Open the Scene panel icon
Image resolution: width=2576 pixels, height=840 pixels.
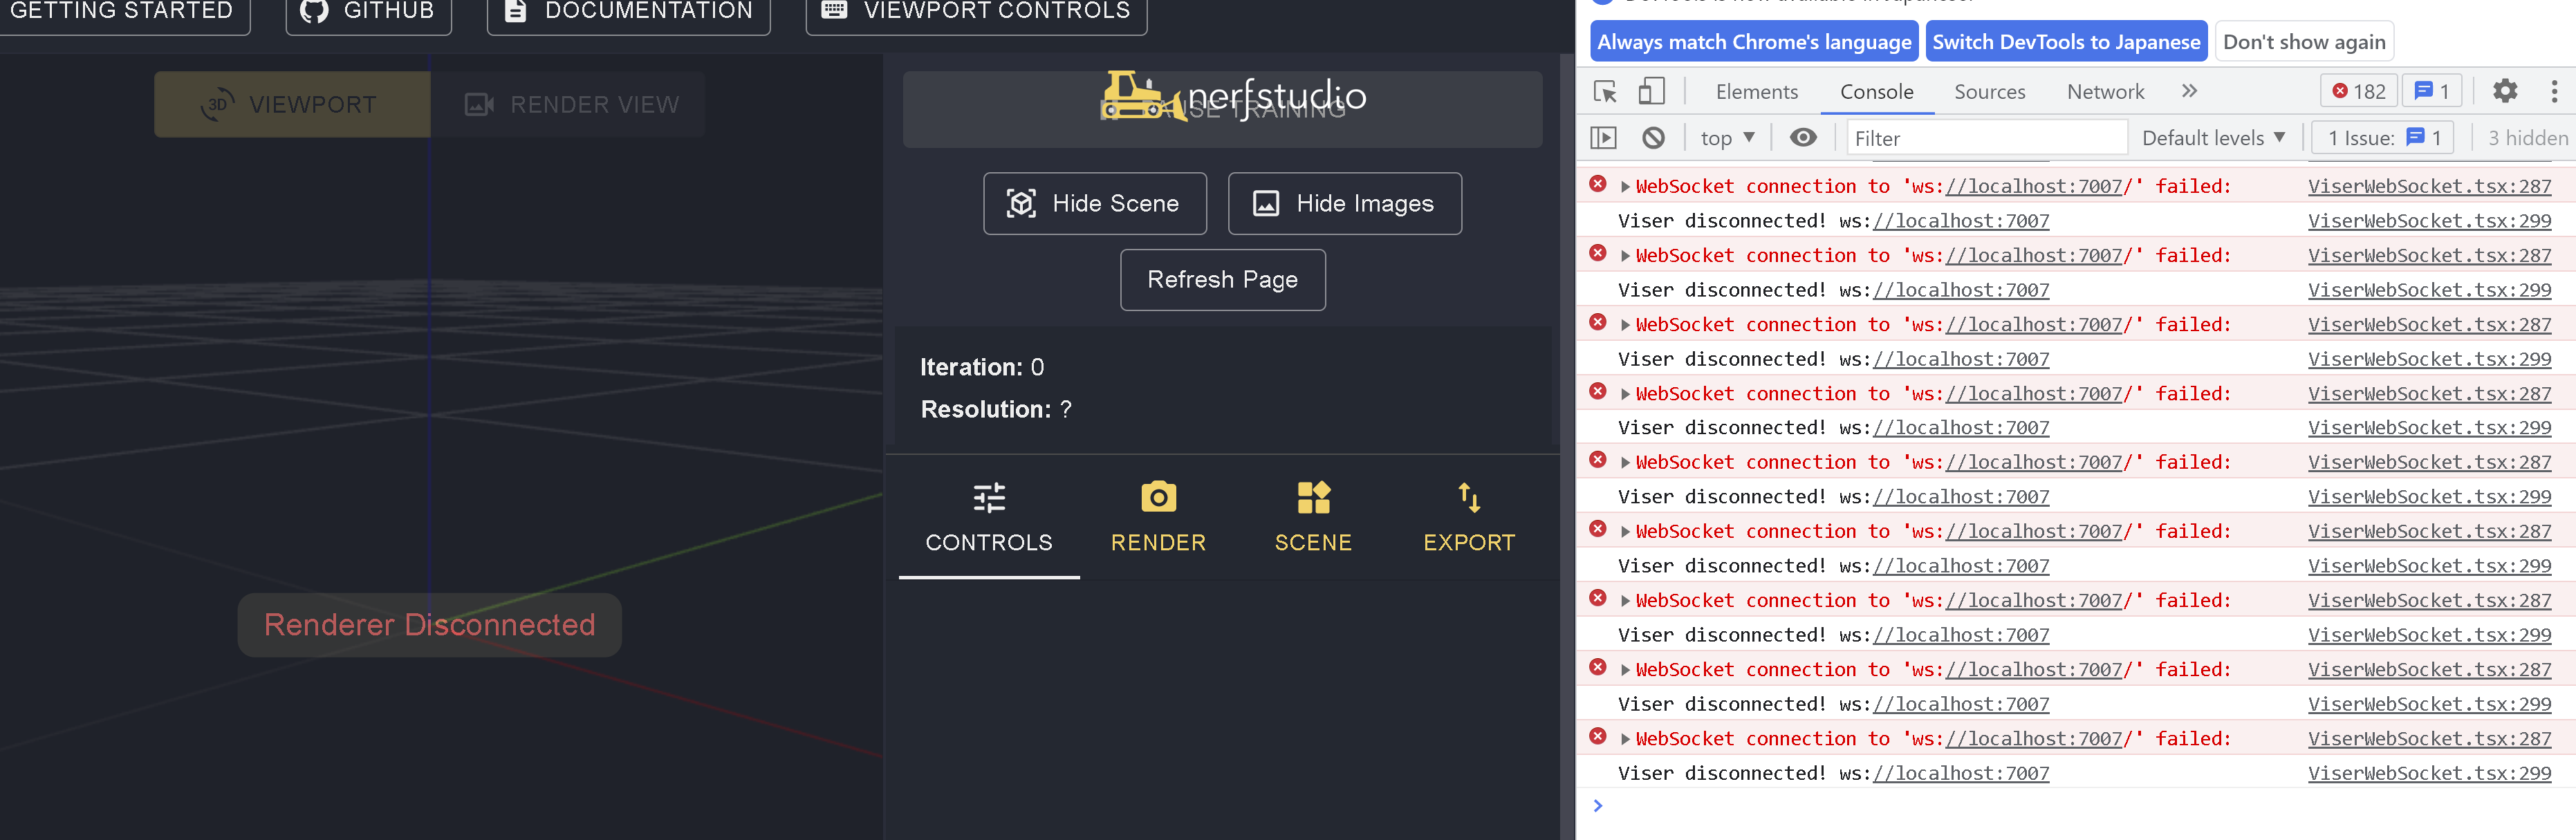[x=1312, y=496]
